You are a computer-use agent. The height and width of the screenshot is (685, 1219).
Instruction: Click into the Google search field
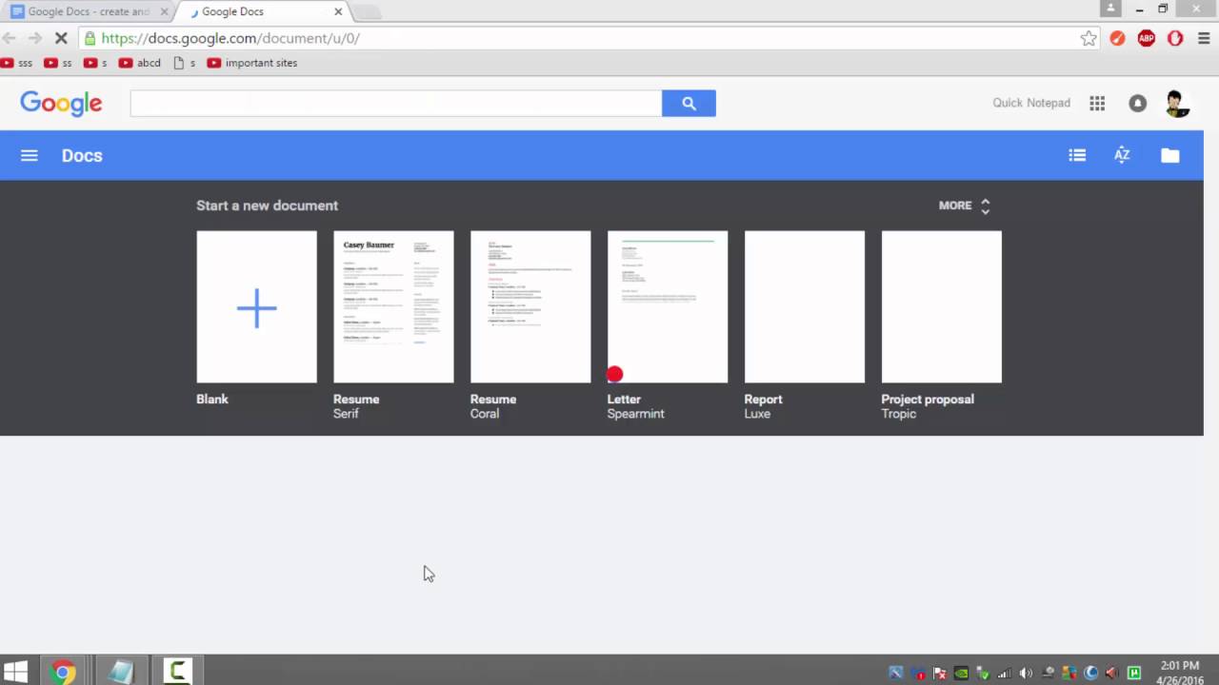(x=395, y=104)
